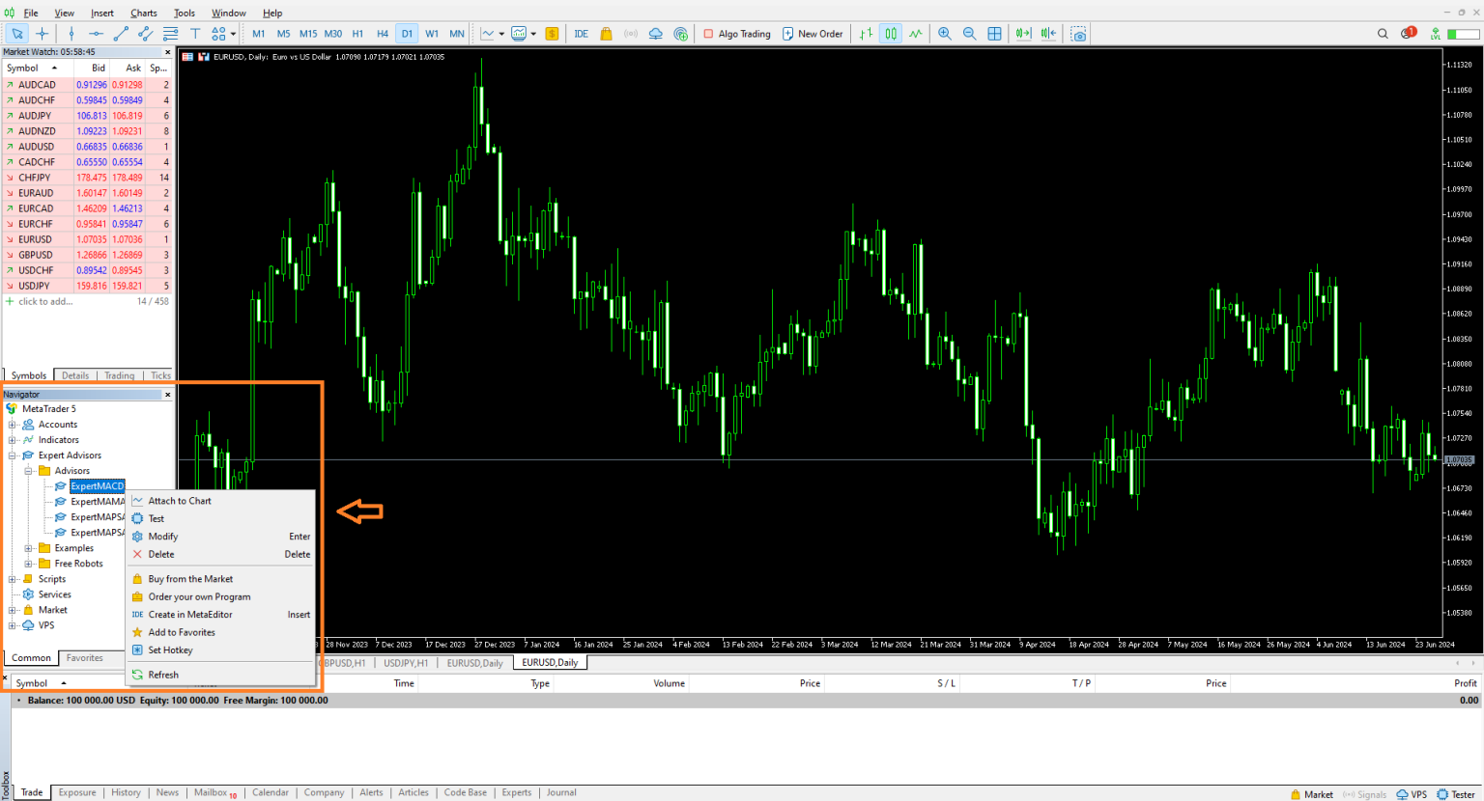Toggle Algo Trading on

737,33
